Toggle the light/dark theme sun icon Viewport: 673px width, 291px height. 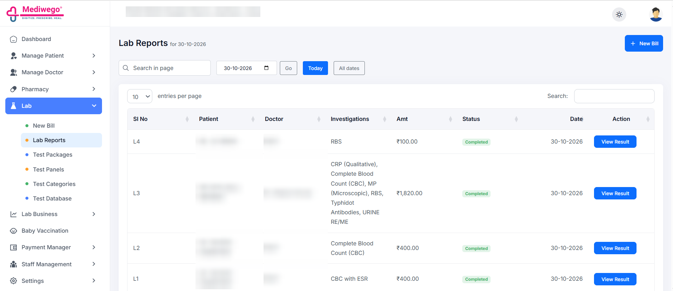tap(619, 14)
